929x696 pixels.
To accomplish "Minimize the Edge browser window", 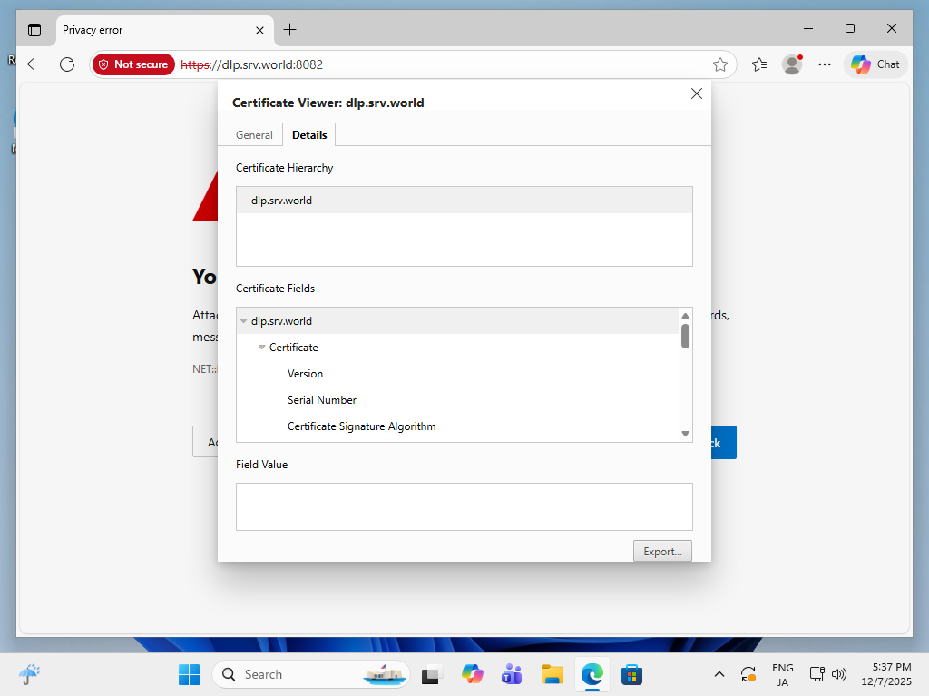I will click(808, 28).
